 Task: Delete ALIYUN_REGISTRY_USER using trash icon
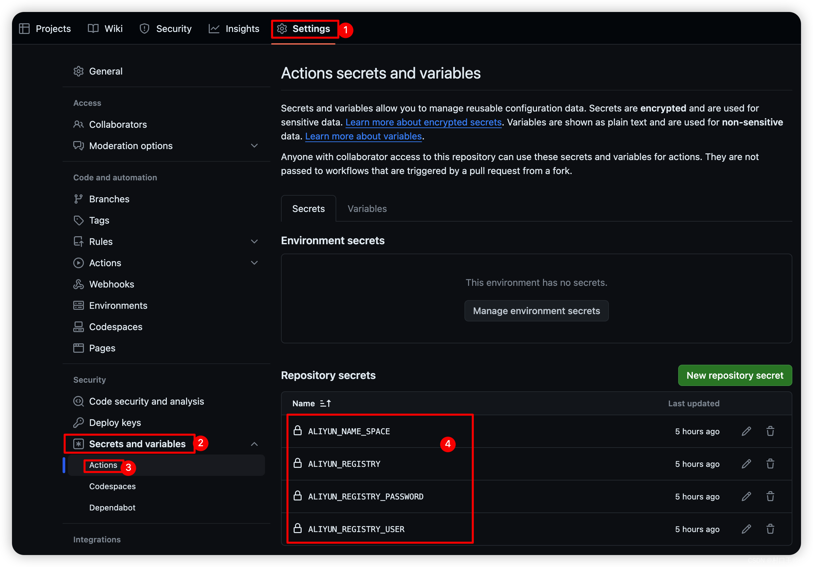770,529
